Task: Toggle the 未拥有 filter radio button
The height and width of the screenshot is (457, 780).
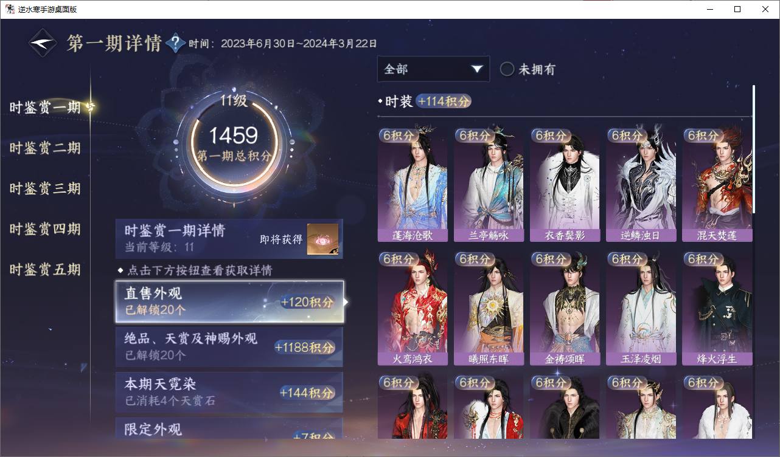Action: 507,69
